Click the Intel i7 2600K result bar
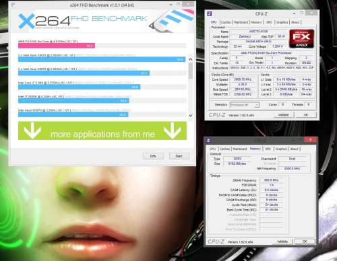337x261 pixels. click(x=73, y=101)
